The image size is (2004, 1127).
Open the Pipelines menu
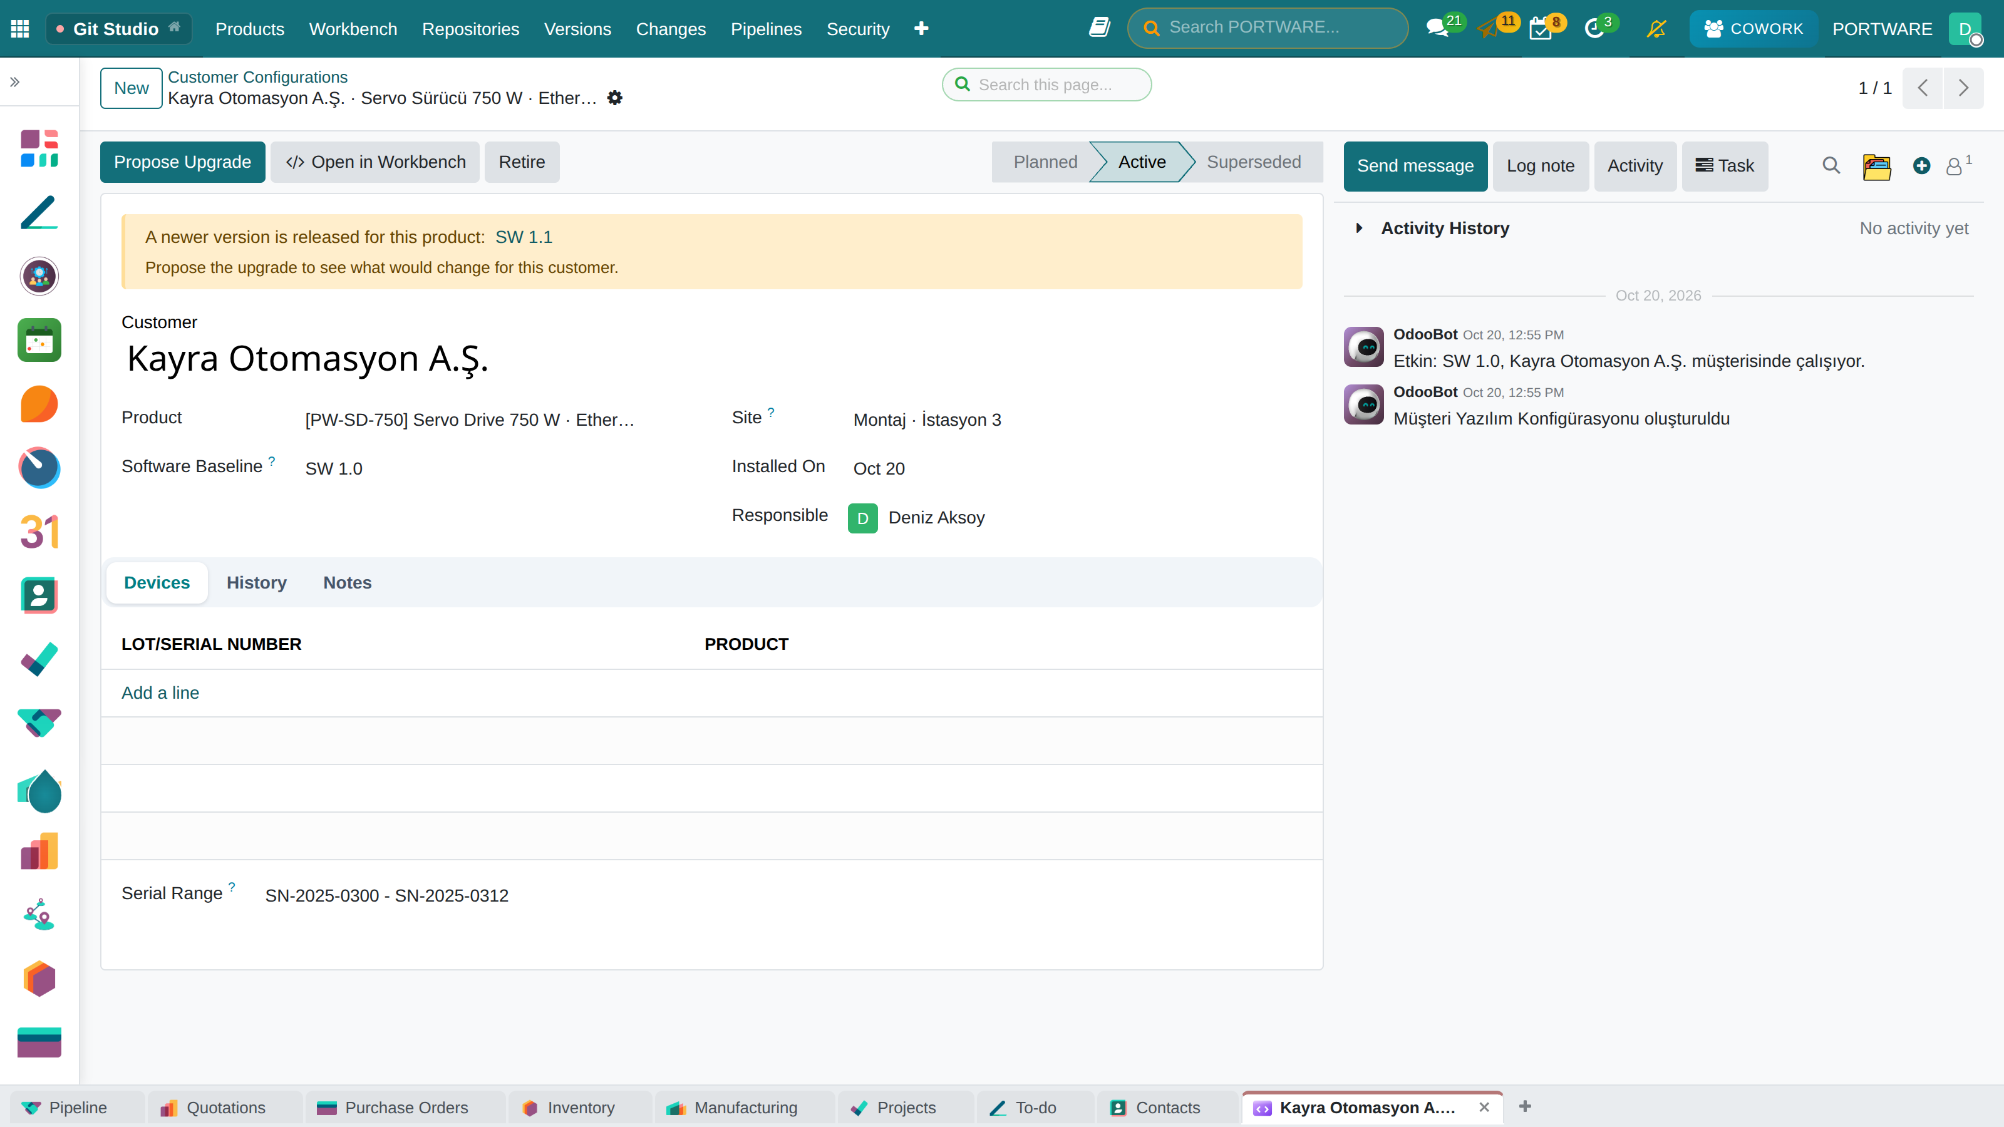click(765, 29)
